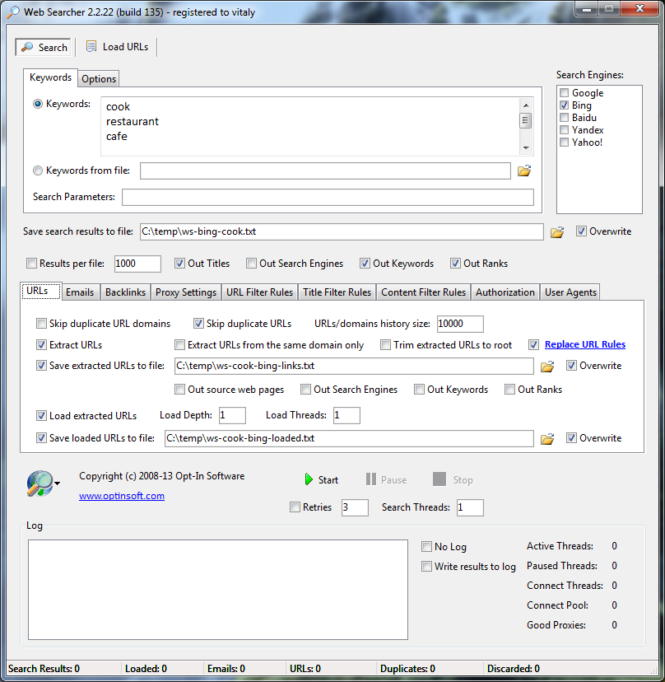Open the Backlinks tab
Image resolution: width=665 pixels, height=682 pixels.
tap(125, 292)
